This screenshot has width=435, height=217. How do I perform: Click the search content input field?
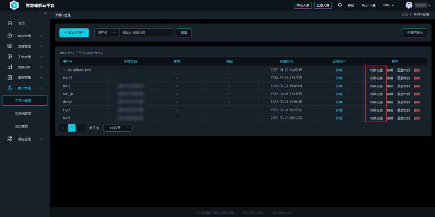click(147, 33)
